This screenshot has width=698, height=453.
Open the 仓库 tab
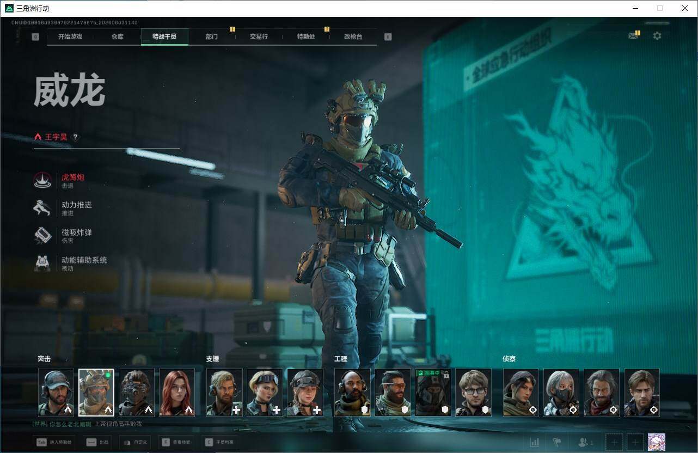point(118,37)
